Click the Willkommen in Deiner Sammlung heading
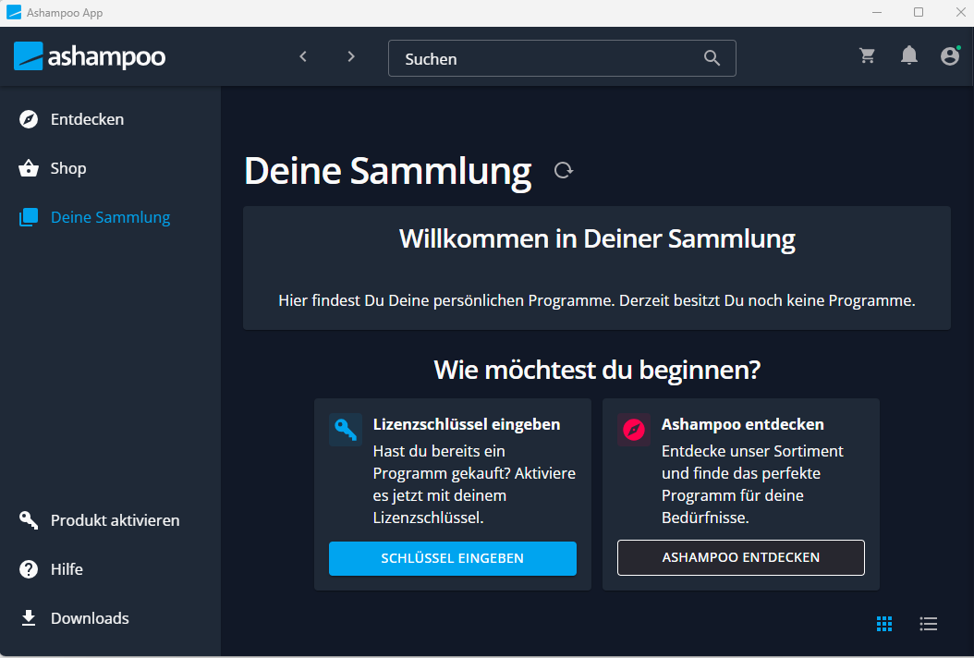Screen dimensions: 974x658 click(597, 239)
